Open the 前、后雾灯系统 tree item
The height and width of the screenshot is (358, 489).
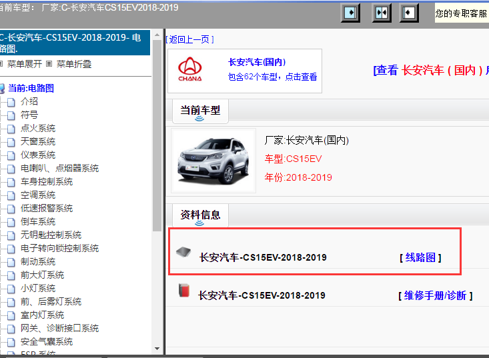[51, 301]
